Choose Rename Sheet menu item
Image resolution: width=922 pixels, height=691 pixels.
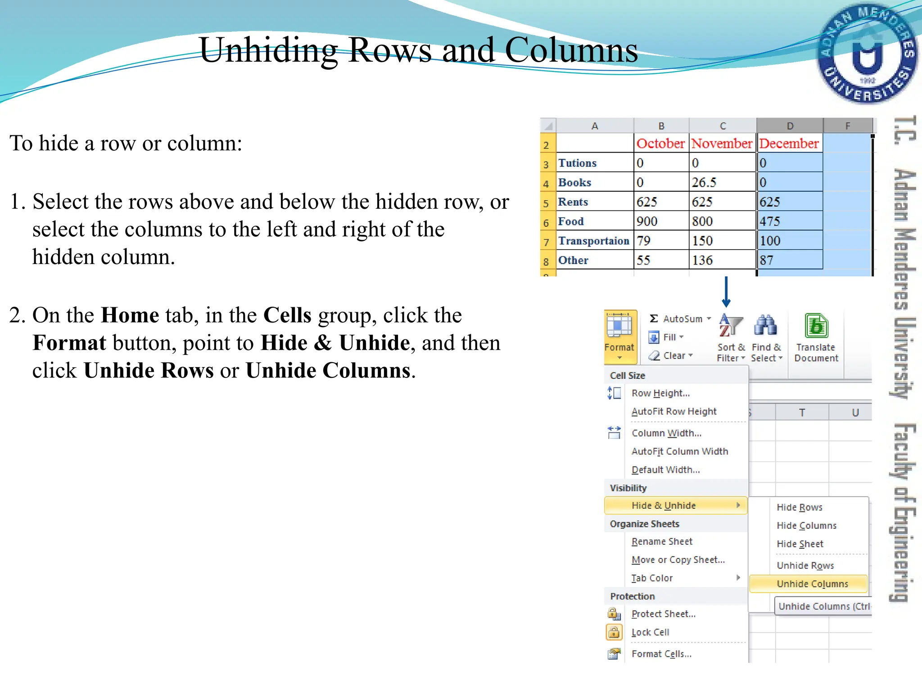[677, 542]
